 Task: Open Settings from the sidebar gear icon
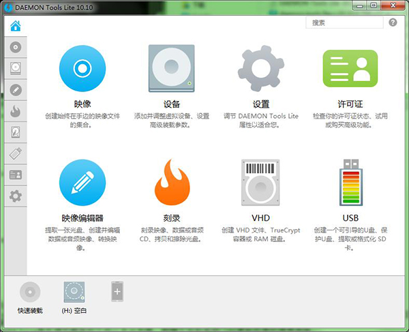pos(16,196)
